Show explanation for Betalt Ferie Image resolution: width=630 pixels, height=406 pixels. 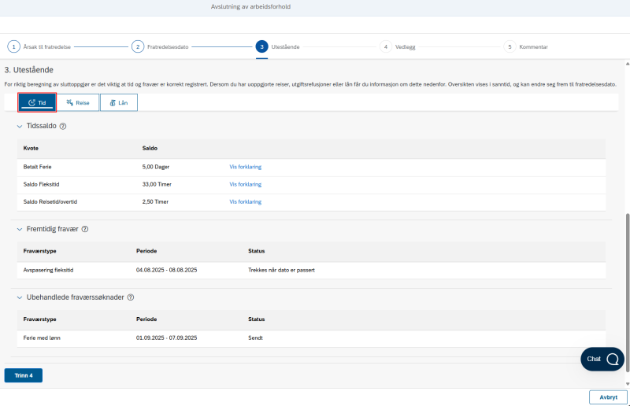pyautogui.click(x=245, y=167)
